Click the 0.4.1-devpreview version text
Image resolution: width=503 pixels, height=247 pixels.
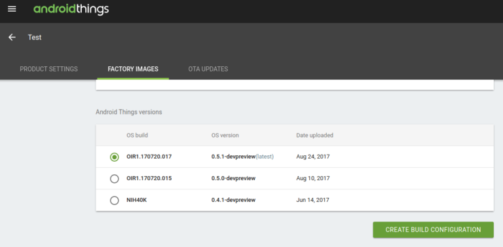tap(233, 200)
